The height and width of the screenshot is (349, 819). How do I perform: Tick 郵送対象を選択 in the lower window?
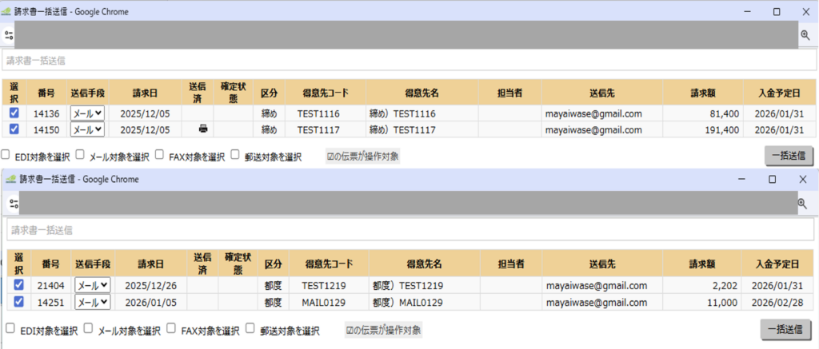click(251, 328)
